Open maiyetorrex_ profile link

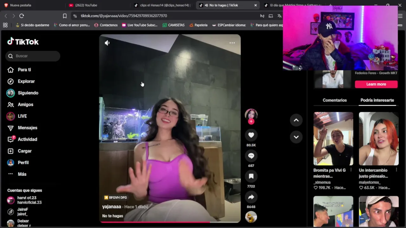coord(370,182)
